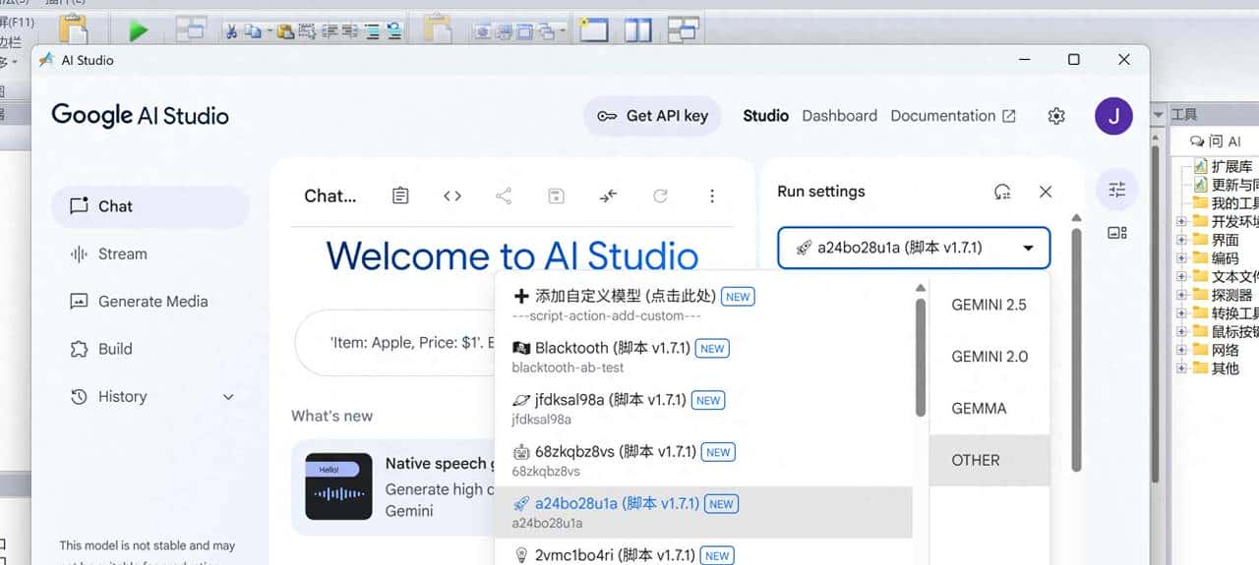Click the reset settings icon in Run settings

pos(1002,192)
